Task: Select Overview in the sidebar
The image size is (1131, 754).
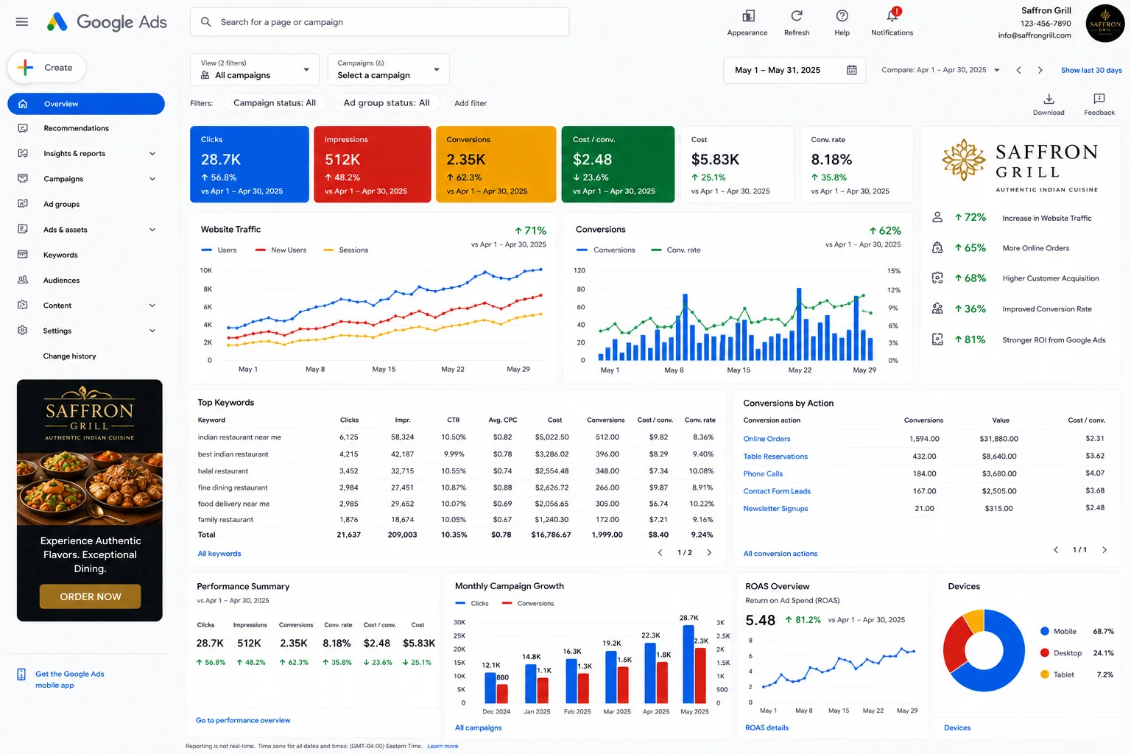Action: click(86, 104)
